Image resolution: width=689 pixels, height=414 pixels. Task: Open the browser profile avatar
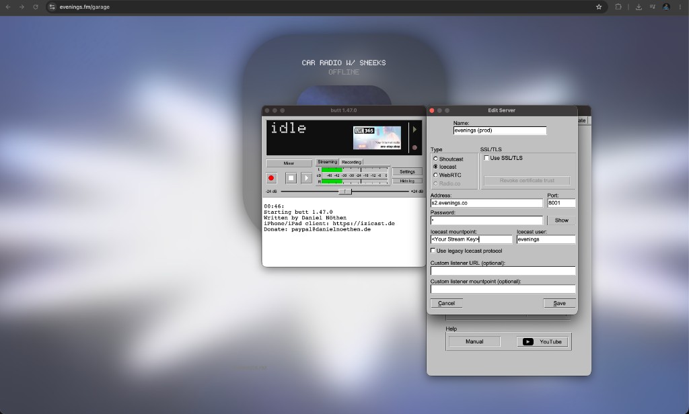[667, 7]
